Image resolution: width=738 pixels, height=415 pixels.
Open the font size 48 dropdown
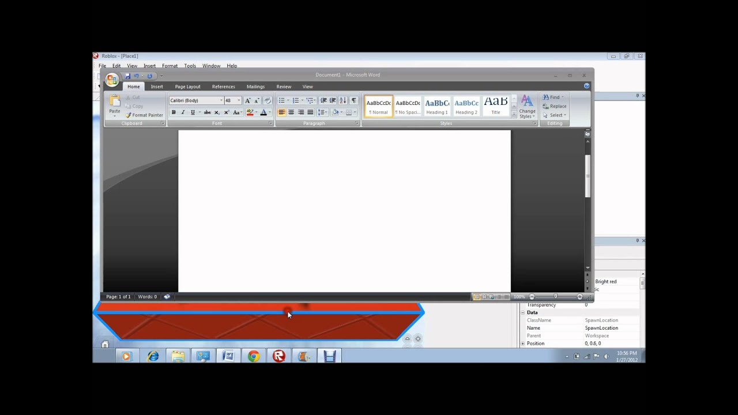[x=239, y=100]
